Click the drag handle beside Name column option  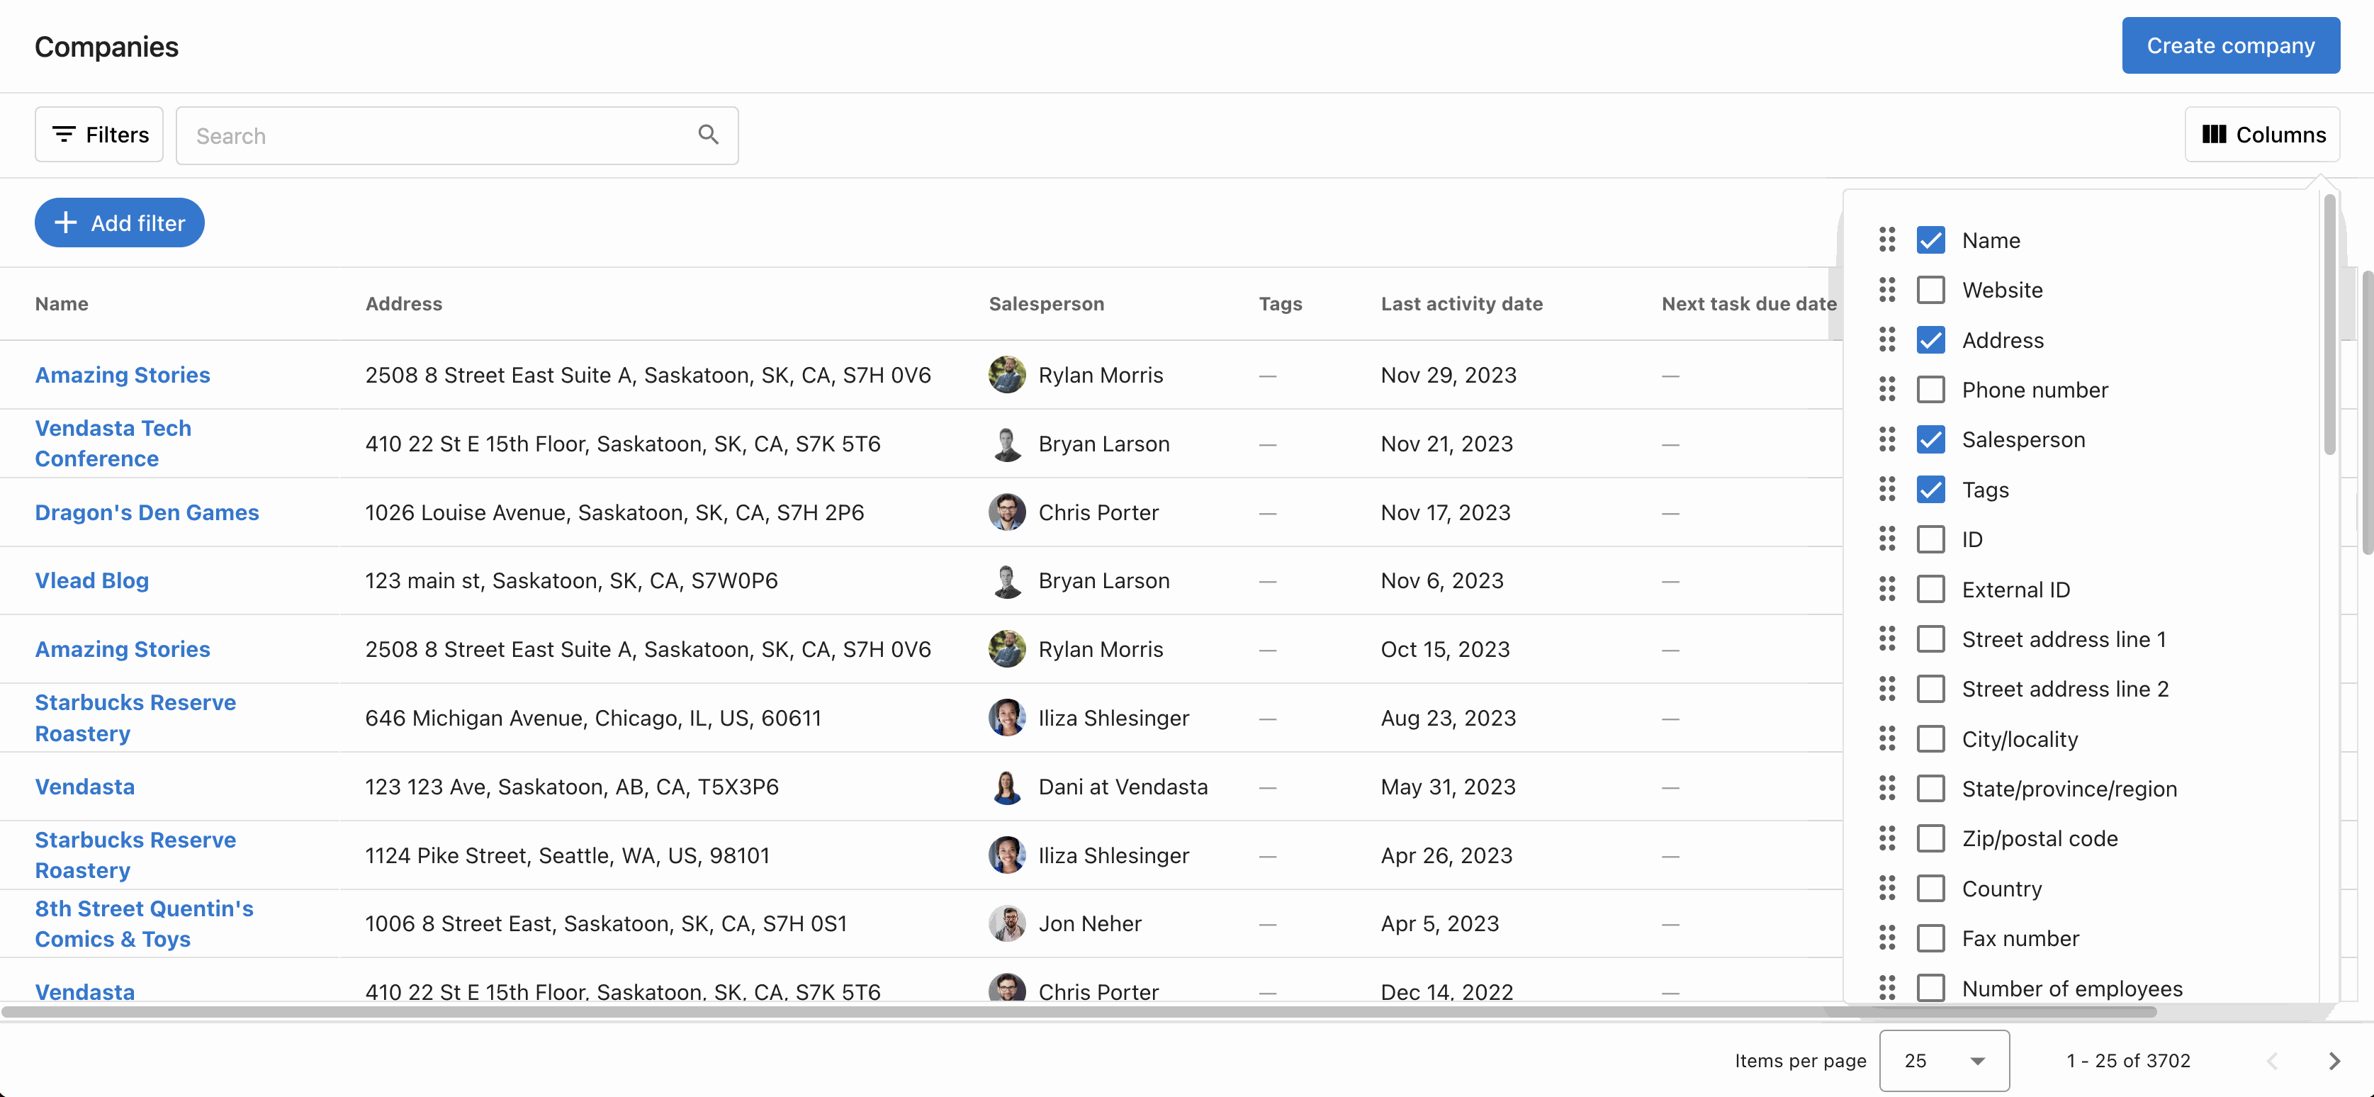[1886, 240]
